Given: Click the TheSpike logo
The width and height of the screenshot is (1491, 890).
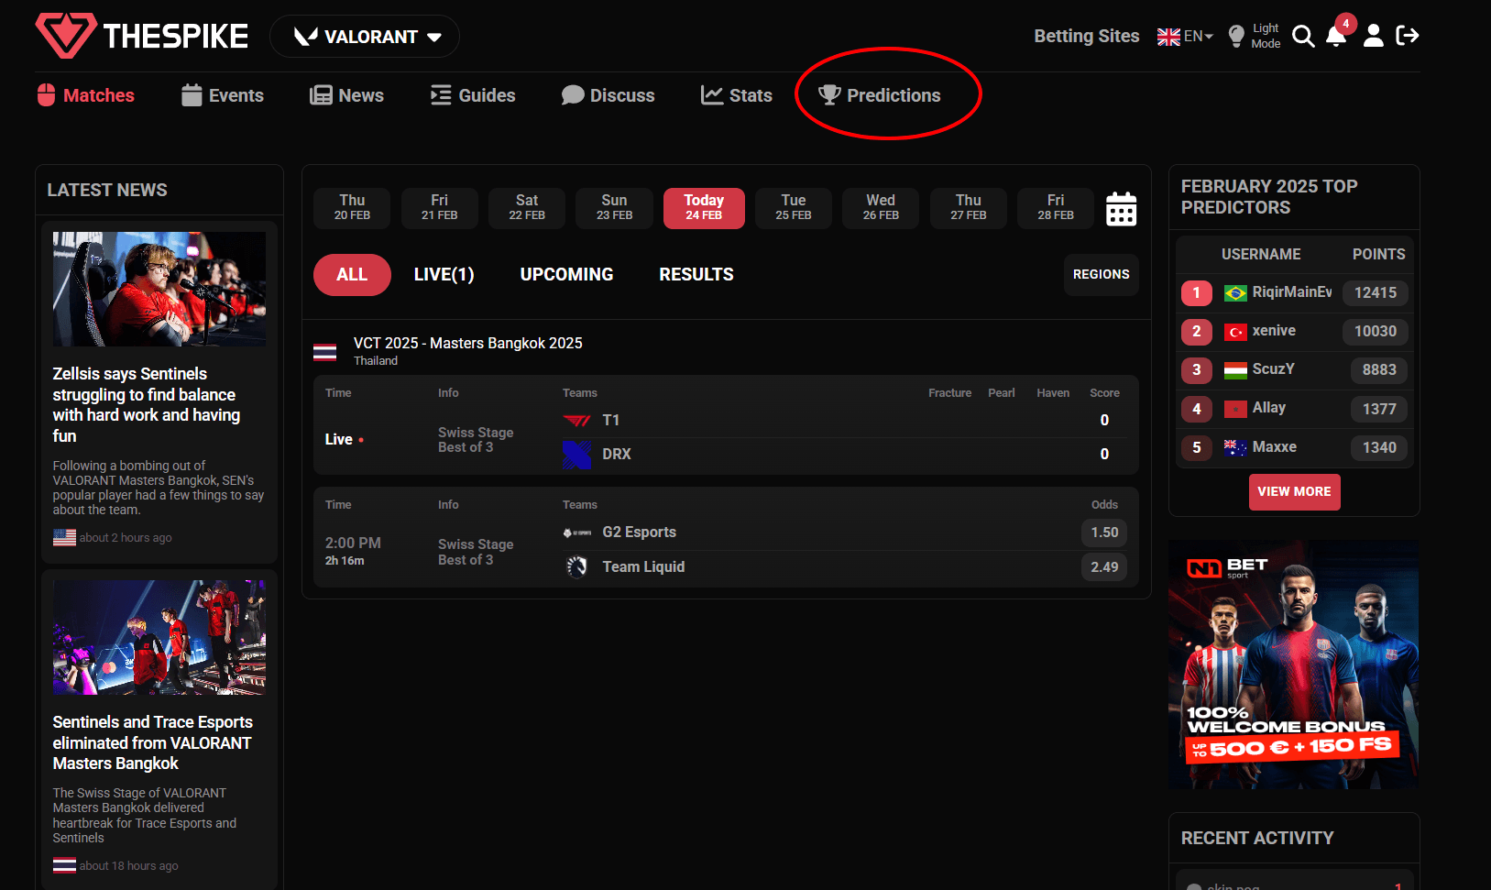Looking at the screenshot, I should [142, 36].
